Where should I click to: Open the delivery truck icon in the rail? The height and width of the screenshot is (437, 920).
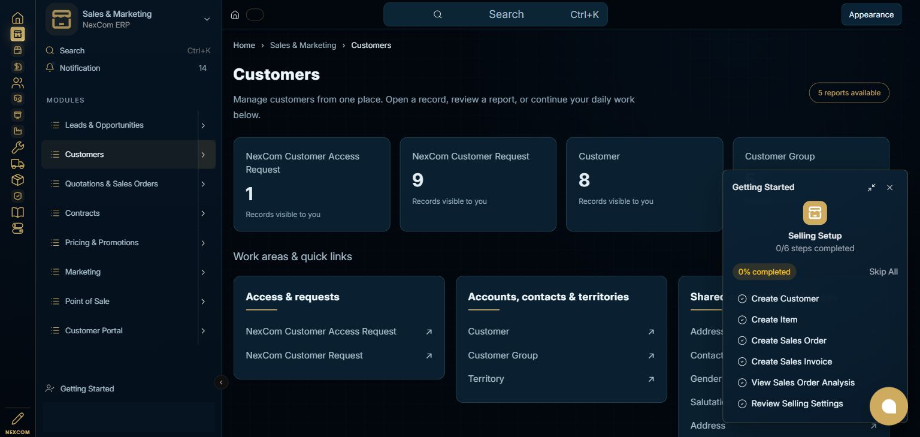(x=18, y=164)
